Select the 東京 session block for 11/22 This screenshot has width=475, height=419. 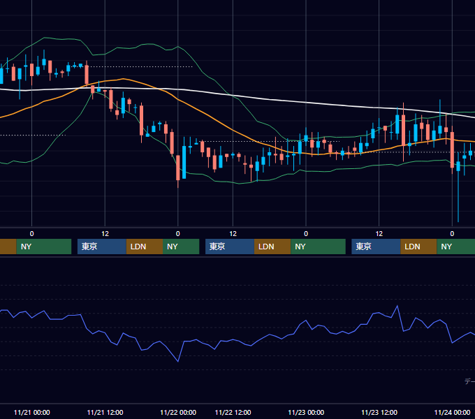pos(230,247)
